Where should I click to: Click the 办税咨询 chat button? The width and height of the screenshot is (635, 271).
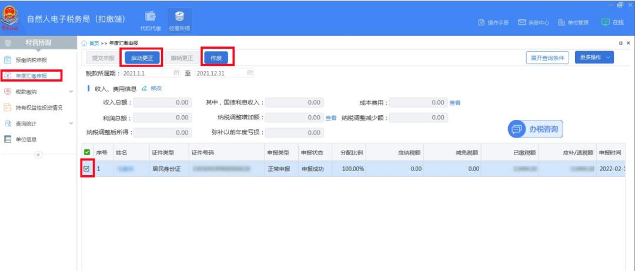(535, 129)
